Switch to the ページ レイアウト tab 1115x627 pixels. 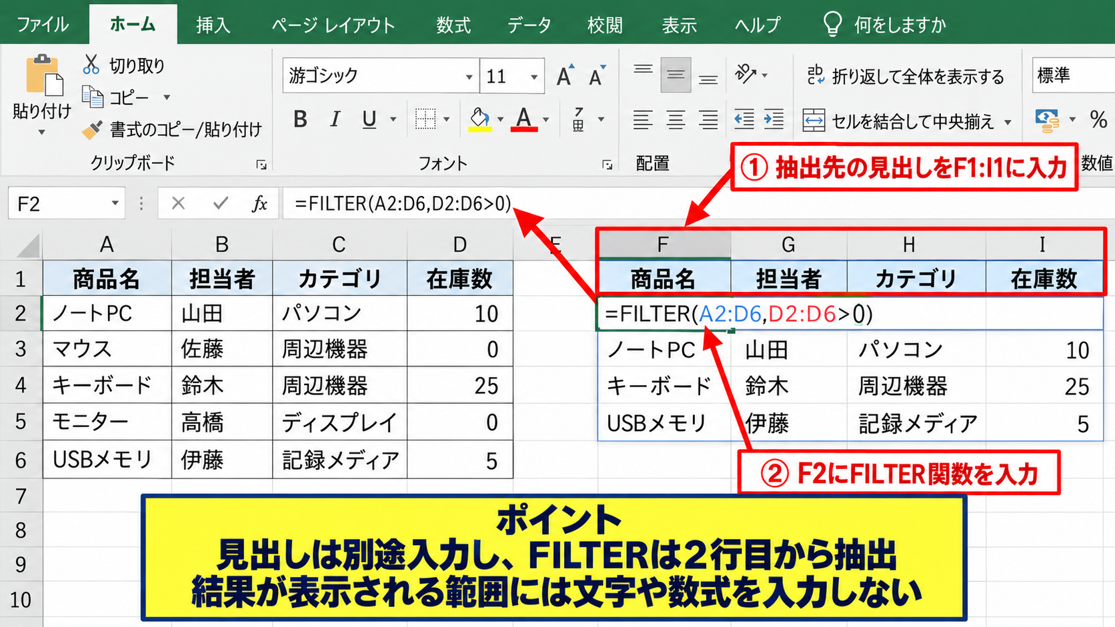[333, 25]
